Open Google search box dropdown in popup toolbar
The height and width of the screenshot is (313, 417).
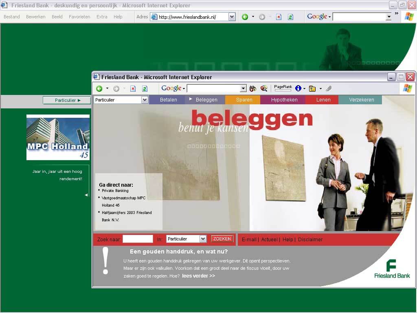click(x=243, y=88)
